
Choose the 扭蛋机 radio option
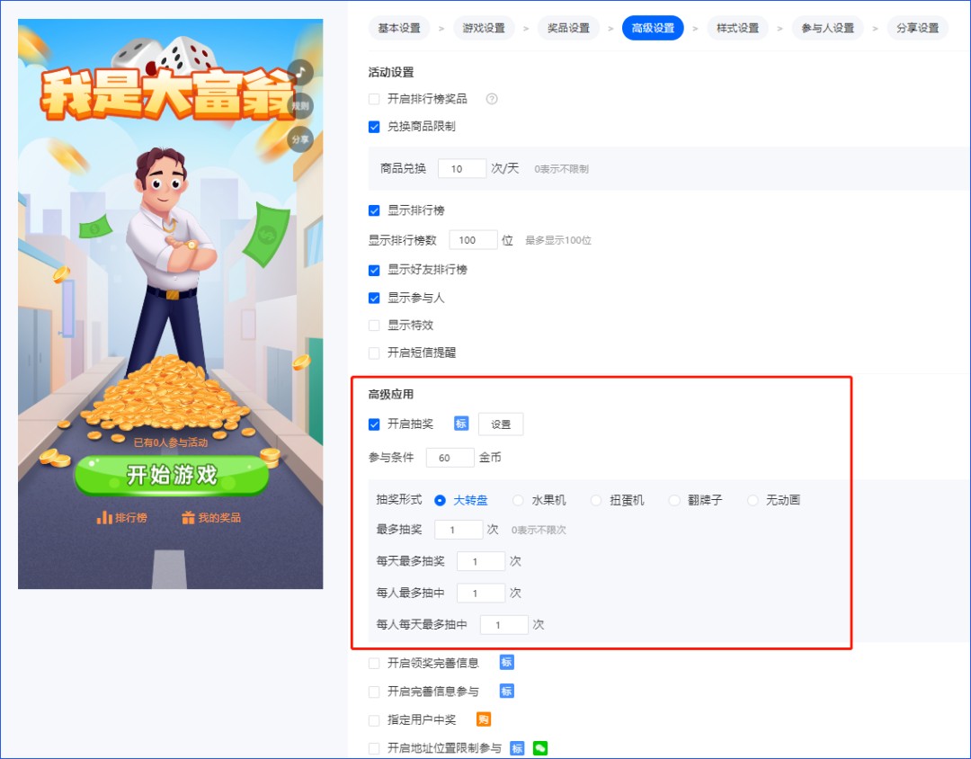596,501
